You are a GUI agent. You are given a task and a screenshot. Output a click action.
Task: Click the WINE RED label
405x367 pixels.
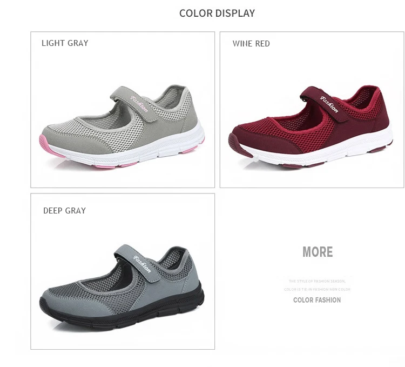(251, 43)
